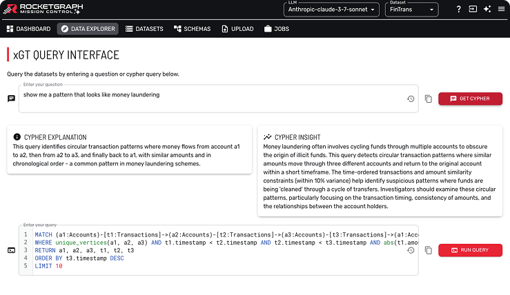The image size is (510, 295).
Task: Open the Upload tab
Action: click(237, 29)
